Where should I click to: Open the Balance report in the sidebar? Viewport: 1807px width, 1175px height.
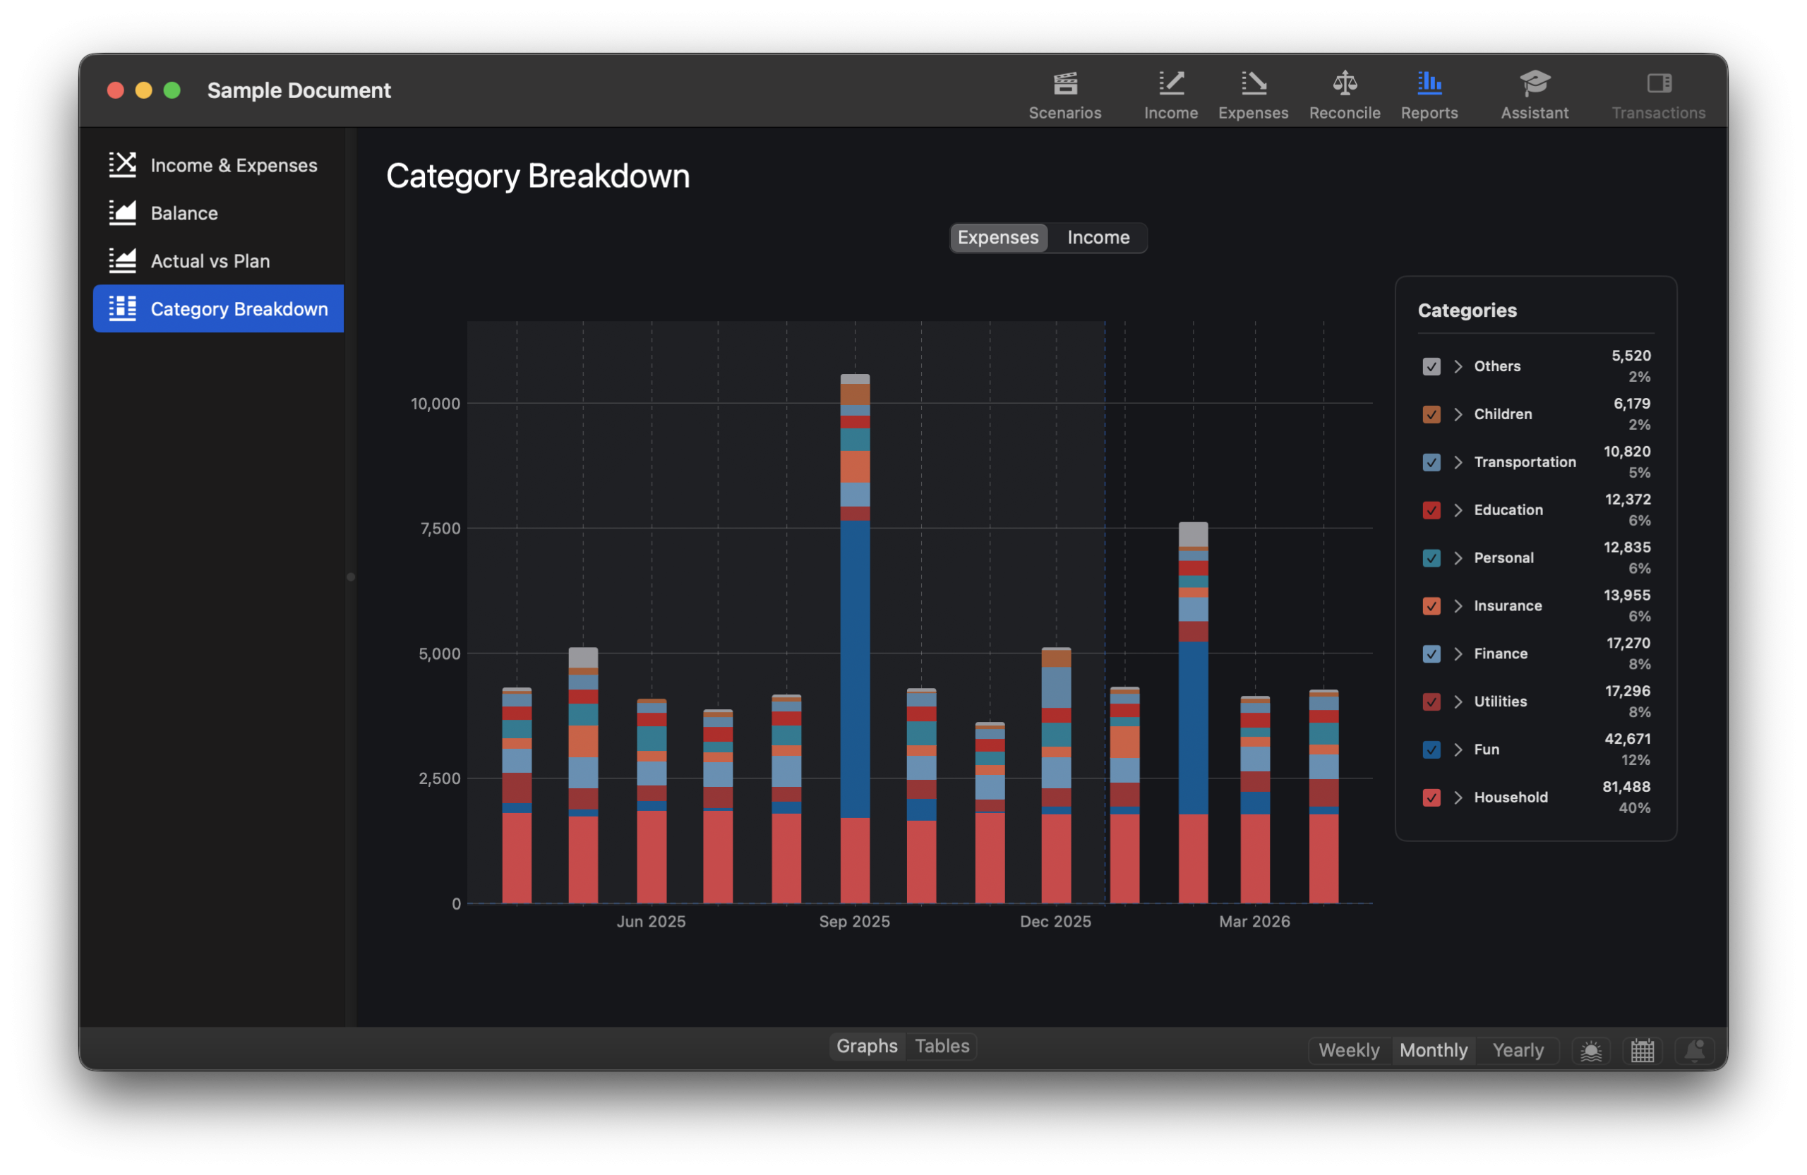pos(183,212)
